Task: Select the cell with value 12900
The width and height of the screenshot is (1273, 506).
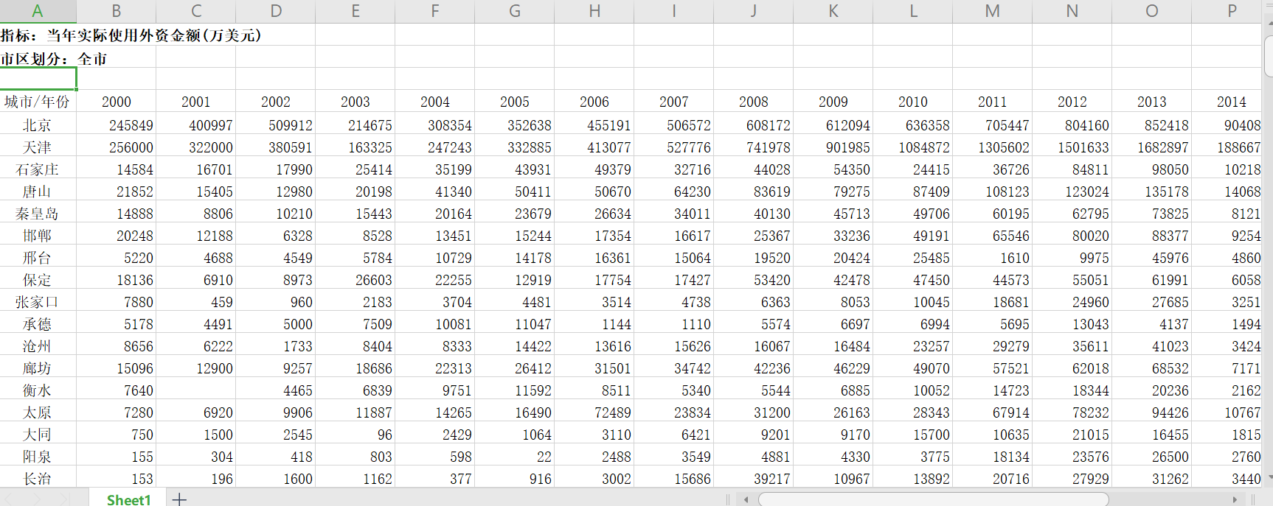Action: (x=196, y=368)
